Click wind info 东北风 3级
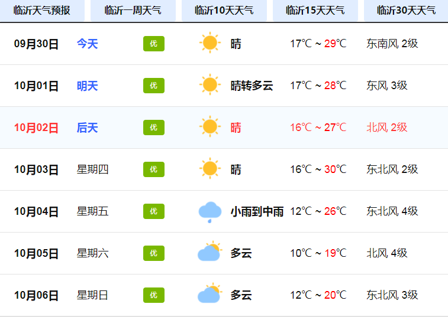The image size is (448, 317). tap(392, 295)
